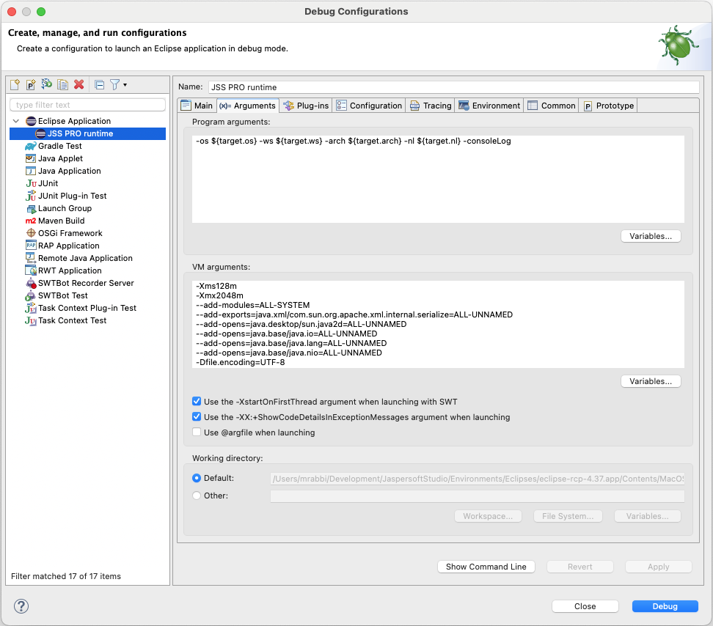Screen dimensions: 713x626
Task: Enable Use @argfile when launching
Action: 197,432
